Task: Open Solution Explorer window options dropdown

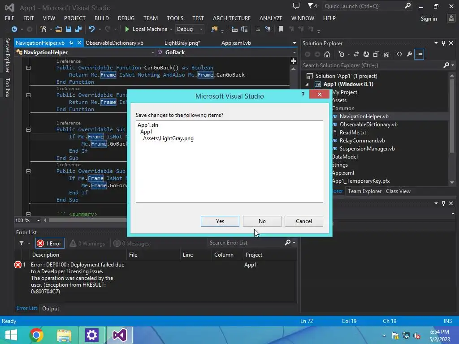Action: [x=436, y=43]
